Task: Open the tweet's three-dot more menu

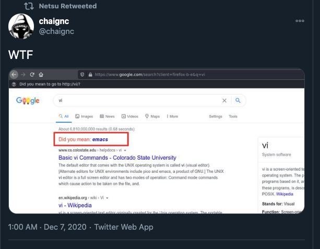Action: pyautogui.click(x=300, y=21)
